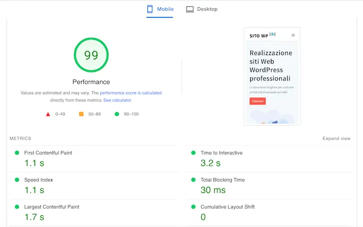The image size is (363, 227).
Task: Expand view of the metrics section
Action: [x=336, y=138]
